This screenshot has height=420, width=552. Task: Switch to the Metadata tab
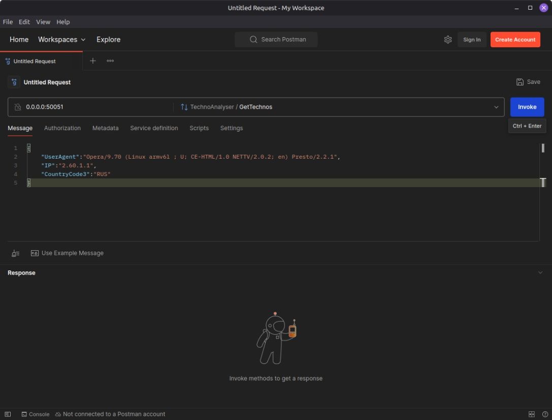pos(105,128)
